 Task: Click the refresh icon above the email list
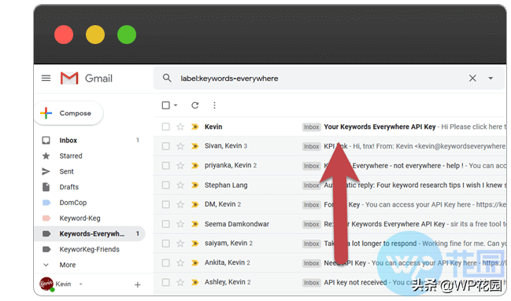point(195,105)
